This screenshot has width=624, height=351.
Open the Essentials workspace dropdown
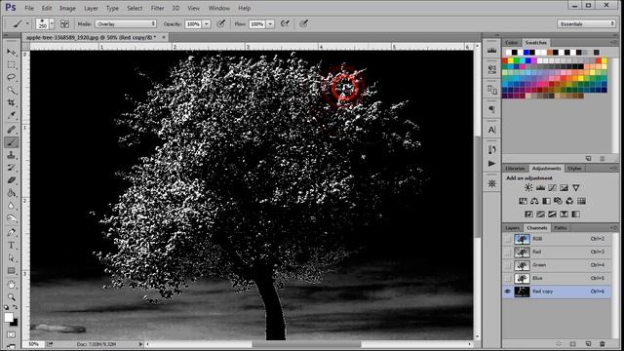click(586, 23)
